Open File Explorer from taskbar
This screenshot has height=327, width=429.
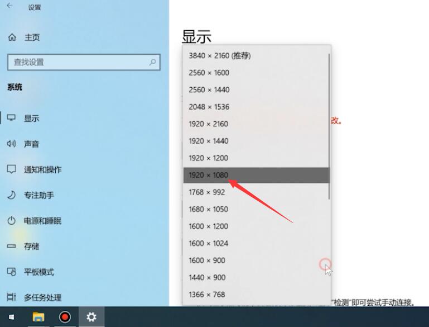[x=38, y=317]
